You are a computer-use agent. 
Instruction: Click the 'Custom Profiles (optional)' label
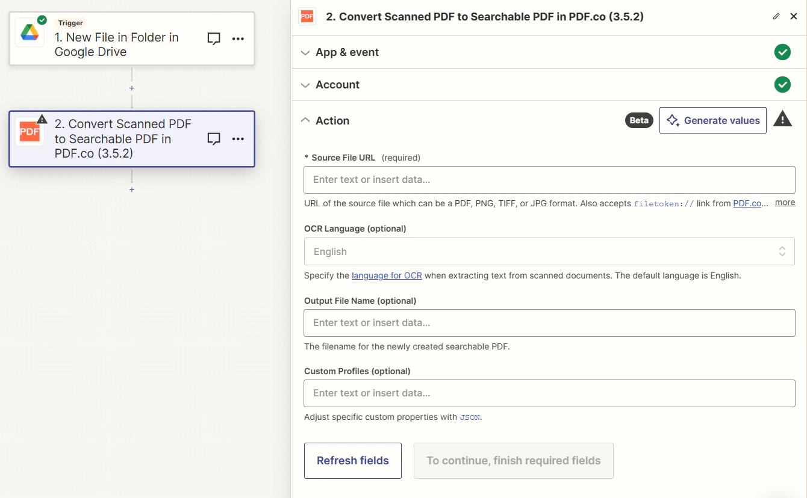pyautogui.click(x=357, y=371)
